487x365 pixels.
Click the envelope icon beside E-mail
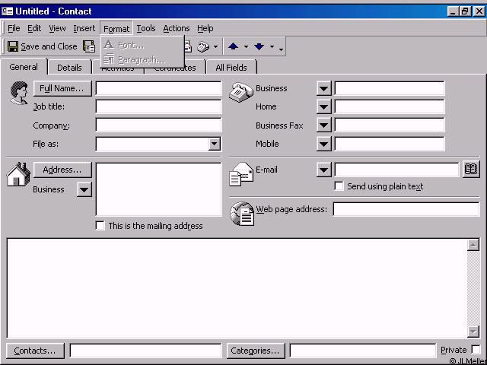[241, 174]
